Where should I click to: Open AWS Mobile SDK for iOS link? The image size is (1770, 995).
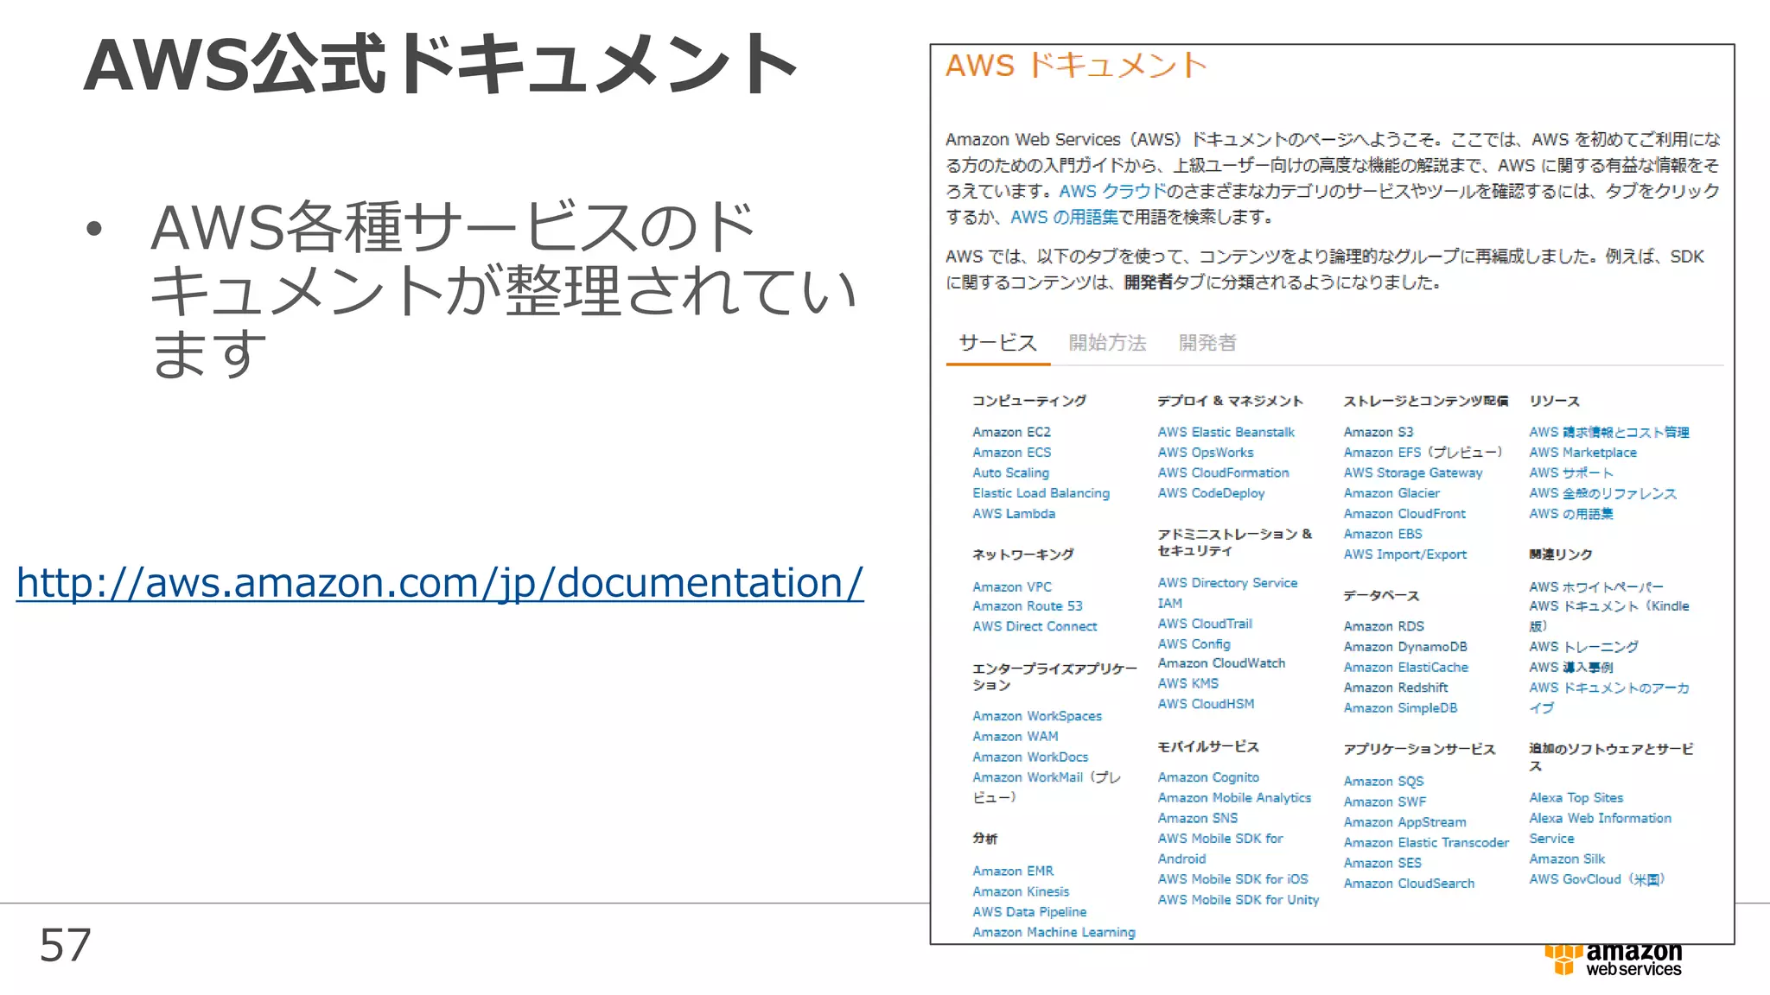(1233, 879)
